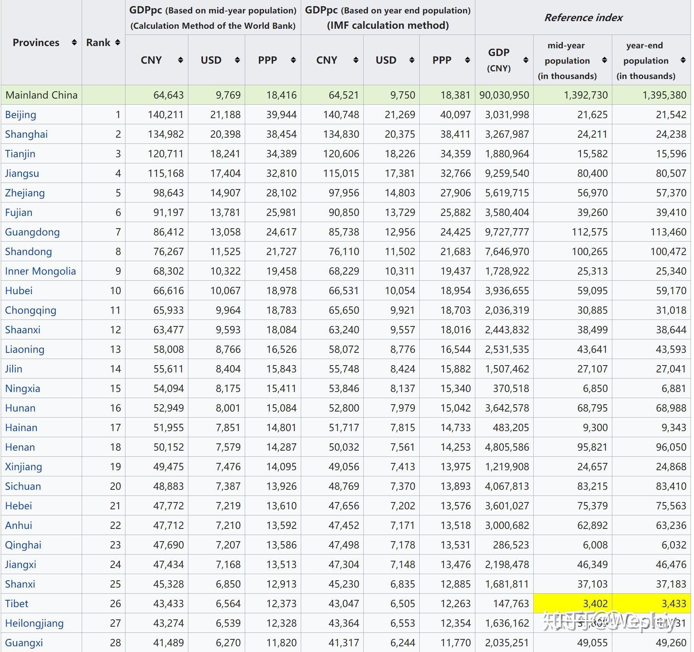Sort by IMF method USD column arrows
This screenshot has height=652, width=694.
[412, 60]
